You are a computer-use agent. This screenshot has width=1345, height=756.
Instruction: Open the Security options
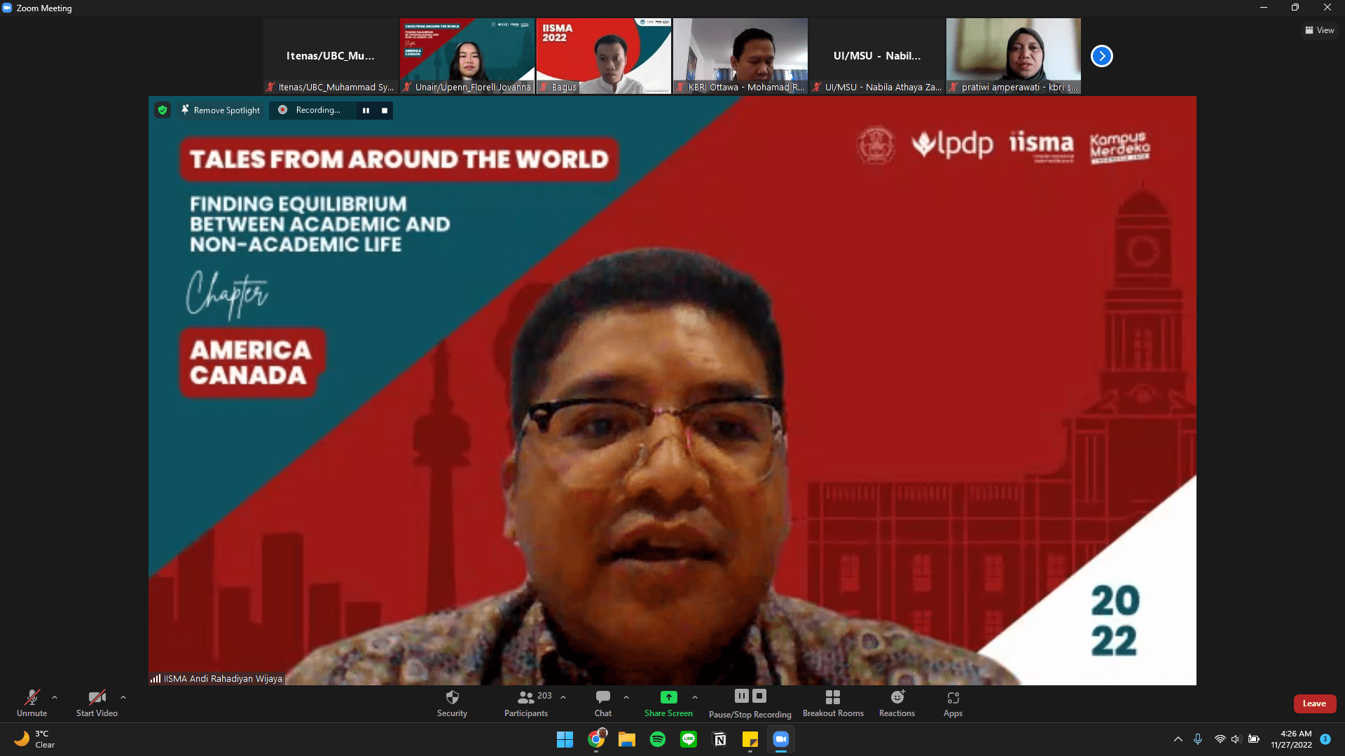point(452,703)
